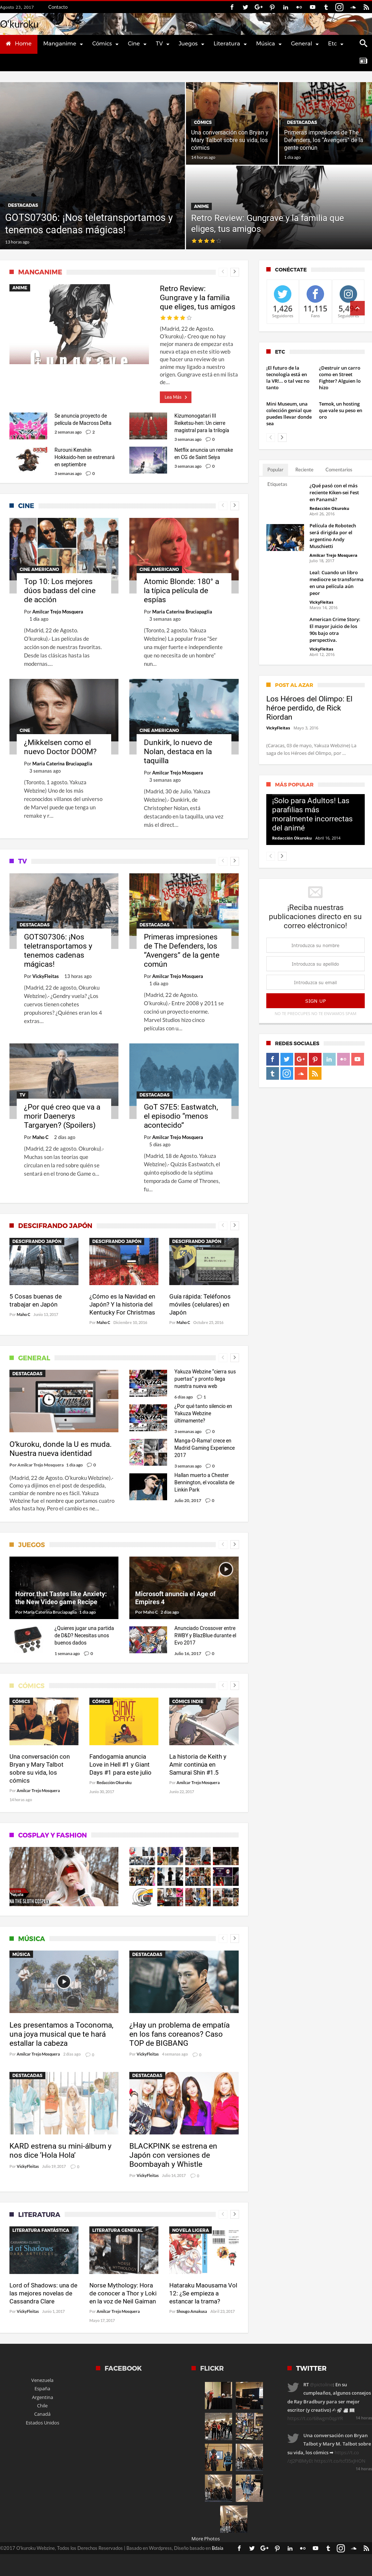
Task: Open the RSS feed icon in the top bar
Action: coord(366,7)
